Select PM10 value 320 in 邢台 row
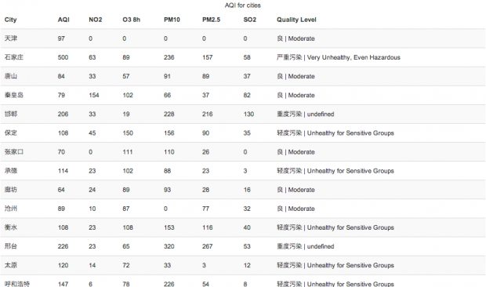 (169, 246)
